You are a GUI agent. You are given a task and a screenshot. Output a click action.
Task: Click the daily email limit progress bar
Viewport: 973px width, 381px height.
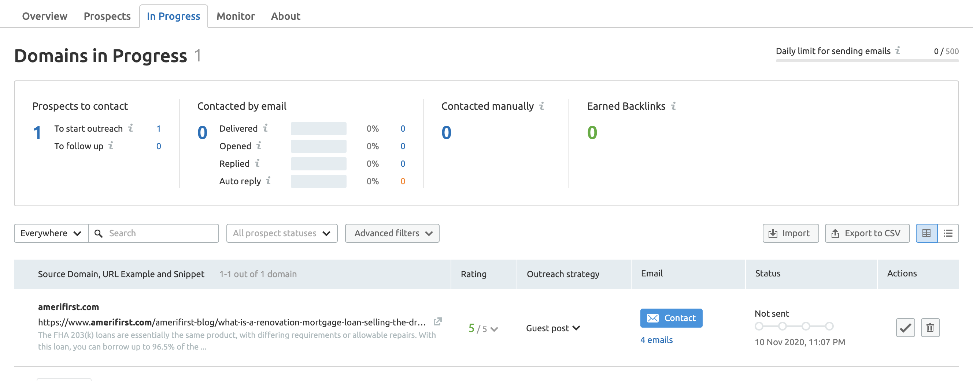point(867,60)
